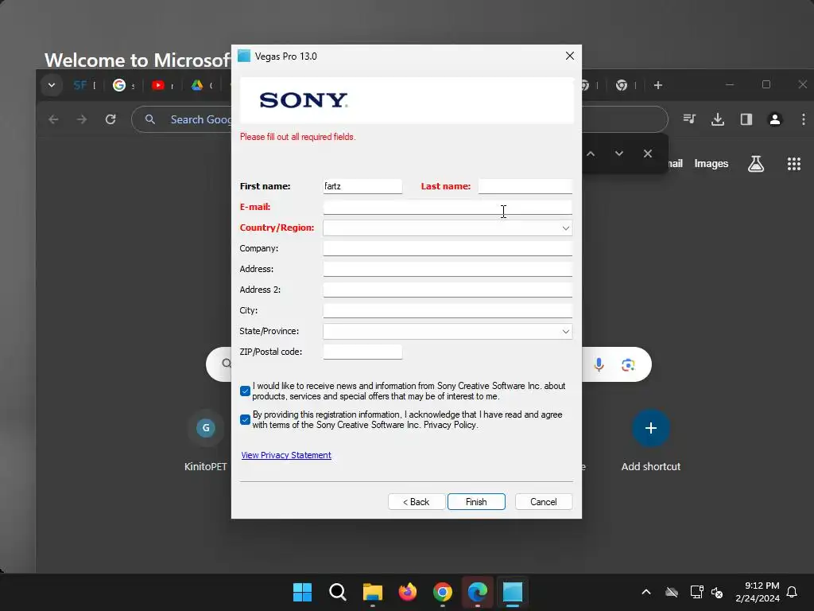
Task: Switch to the YouTube browser tab
Action: click(158, 85)
